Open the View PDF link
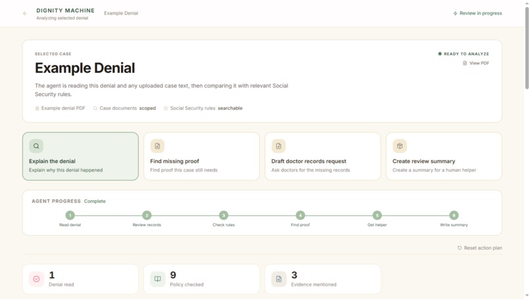Screen dimensions: 530x299 pos(476,63)
